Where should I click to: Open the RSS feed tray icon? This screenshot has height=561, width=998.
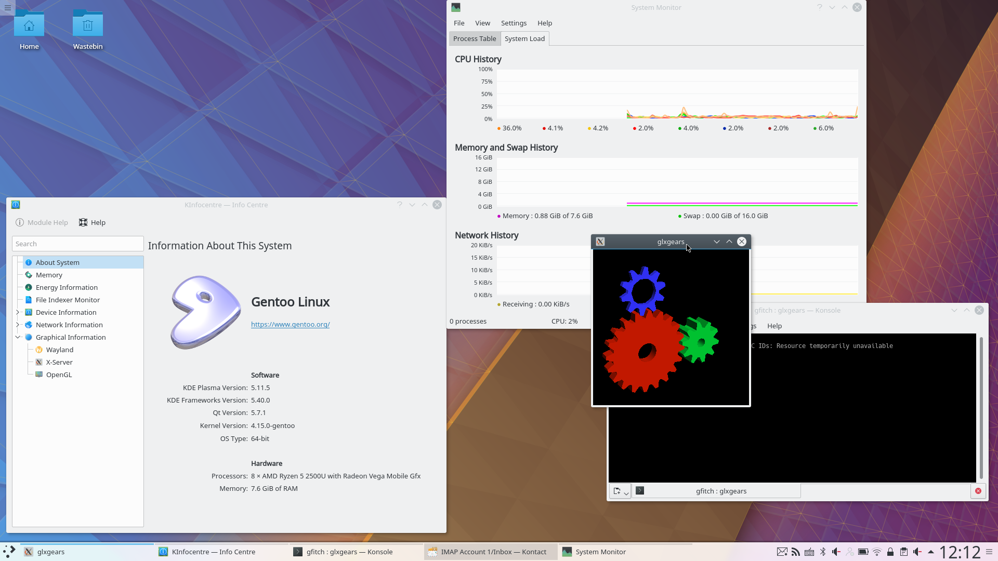[x=796, y=552]
